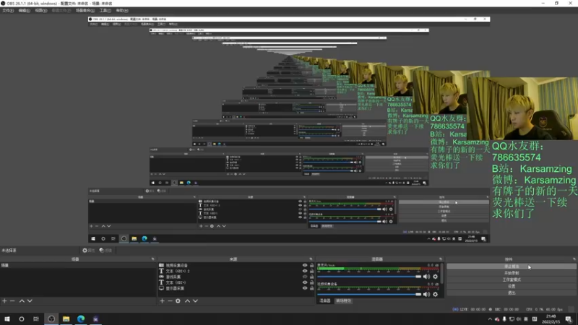The image size is (578, 325).
Task: Open 设置 (Settings) from controls
Action: click(512, 286)
